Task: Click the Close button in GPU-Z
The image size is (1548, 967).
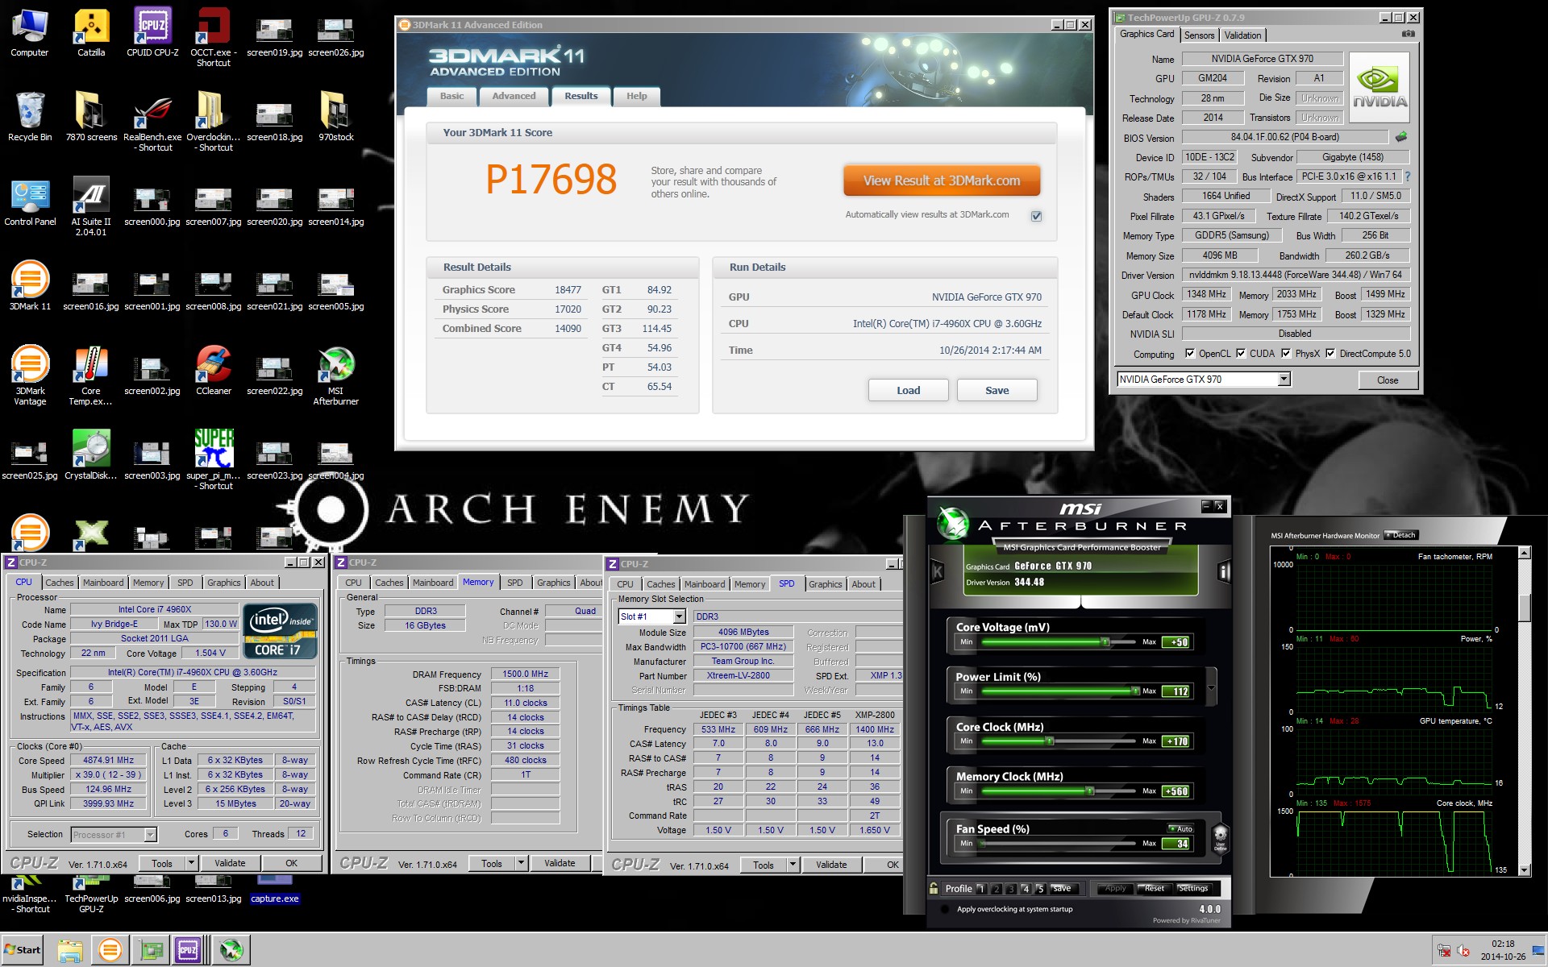Action: (1387, 380)
